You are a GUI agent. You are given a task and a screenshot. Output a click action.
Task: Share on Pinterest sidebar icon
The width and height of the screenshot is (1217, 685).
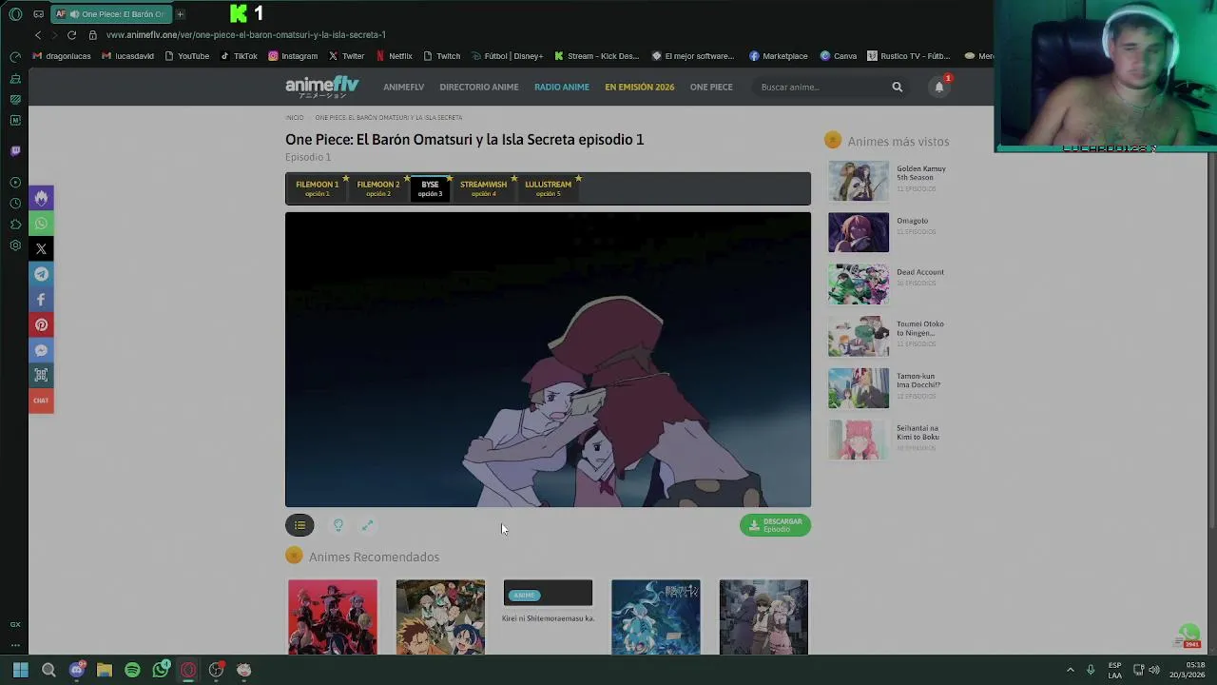pyautogui.click(x=41, y=324)
